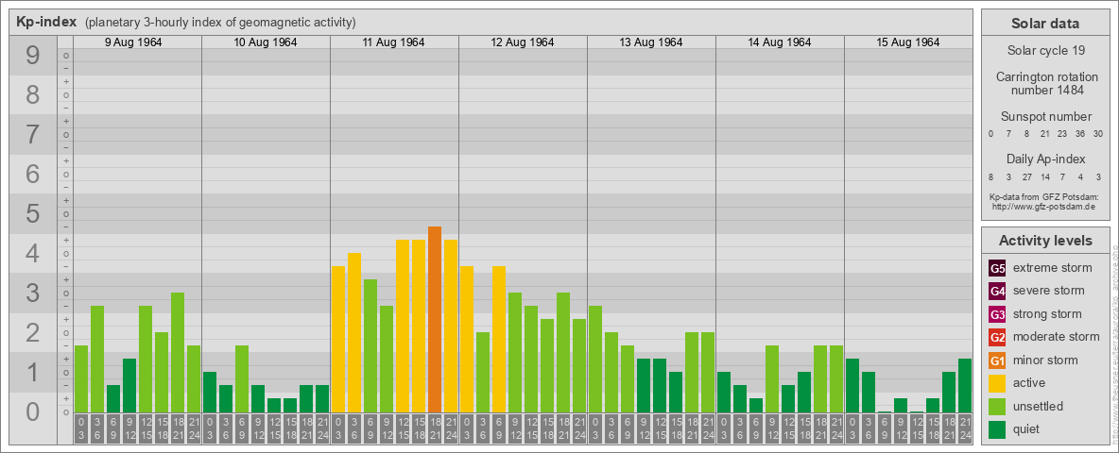
Task: Click the Solar data panel heading
Action: (x=1045, y=24)
